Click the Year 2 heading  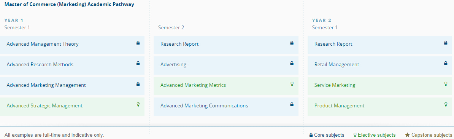coord(322,21)
